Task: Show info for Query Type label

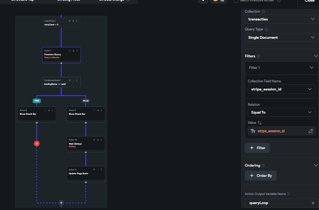Action: (266, 29)
